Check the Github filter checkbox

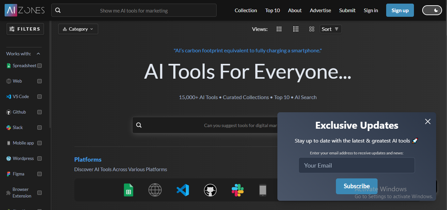coord(40,112)
